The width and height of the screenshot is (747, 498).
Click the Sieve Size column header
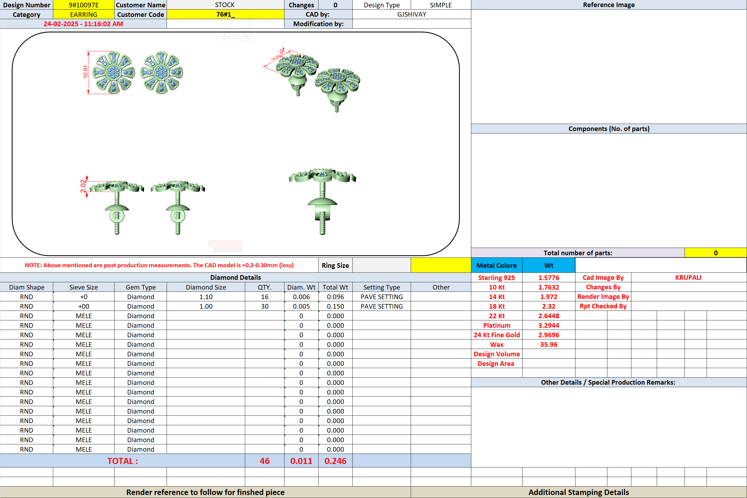click(84, 287)
